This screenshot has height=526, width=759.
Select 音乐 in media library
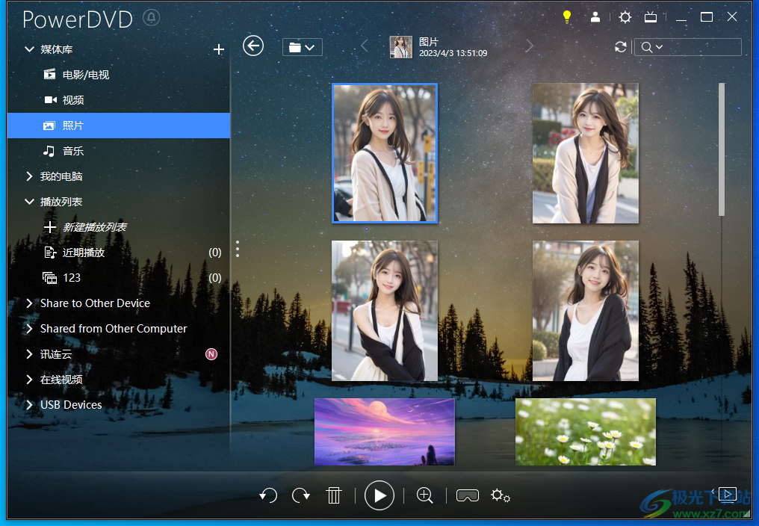(x=119, y=151)
